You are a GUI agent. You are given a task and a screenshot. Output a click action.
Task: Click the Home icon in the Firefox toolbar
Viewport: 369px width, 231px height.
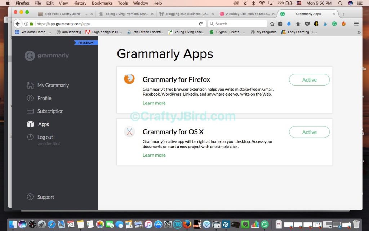(x=298, y=24)
